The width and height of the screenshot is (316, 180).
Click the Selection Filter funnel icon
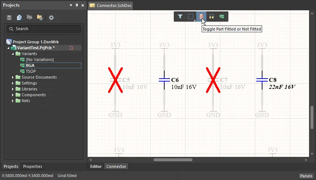(180, 17)
